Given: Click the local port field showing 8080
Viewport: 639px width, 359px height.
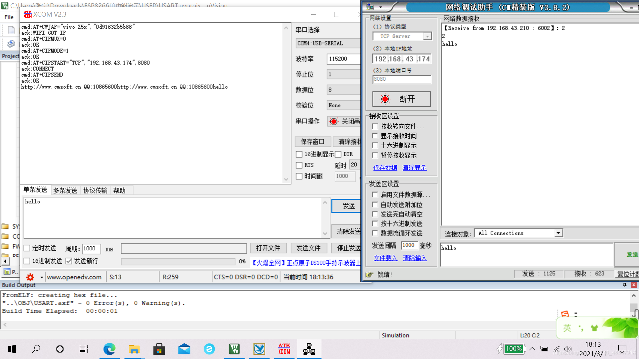Looking at the screenshot, I should coord(402,79).
